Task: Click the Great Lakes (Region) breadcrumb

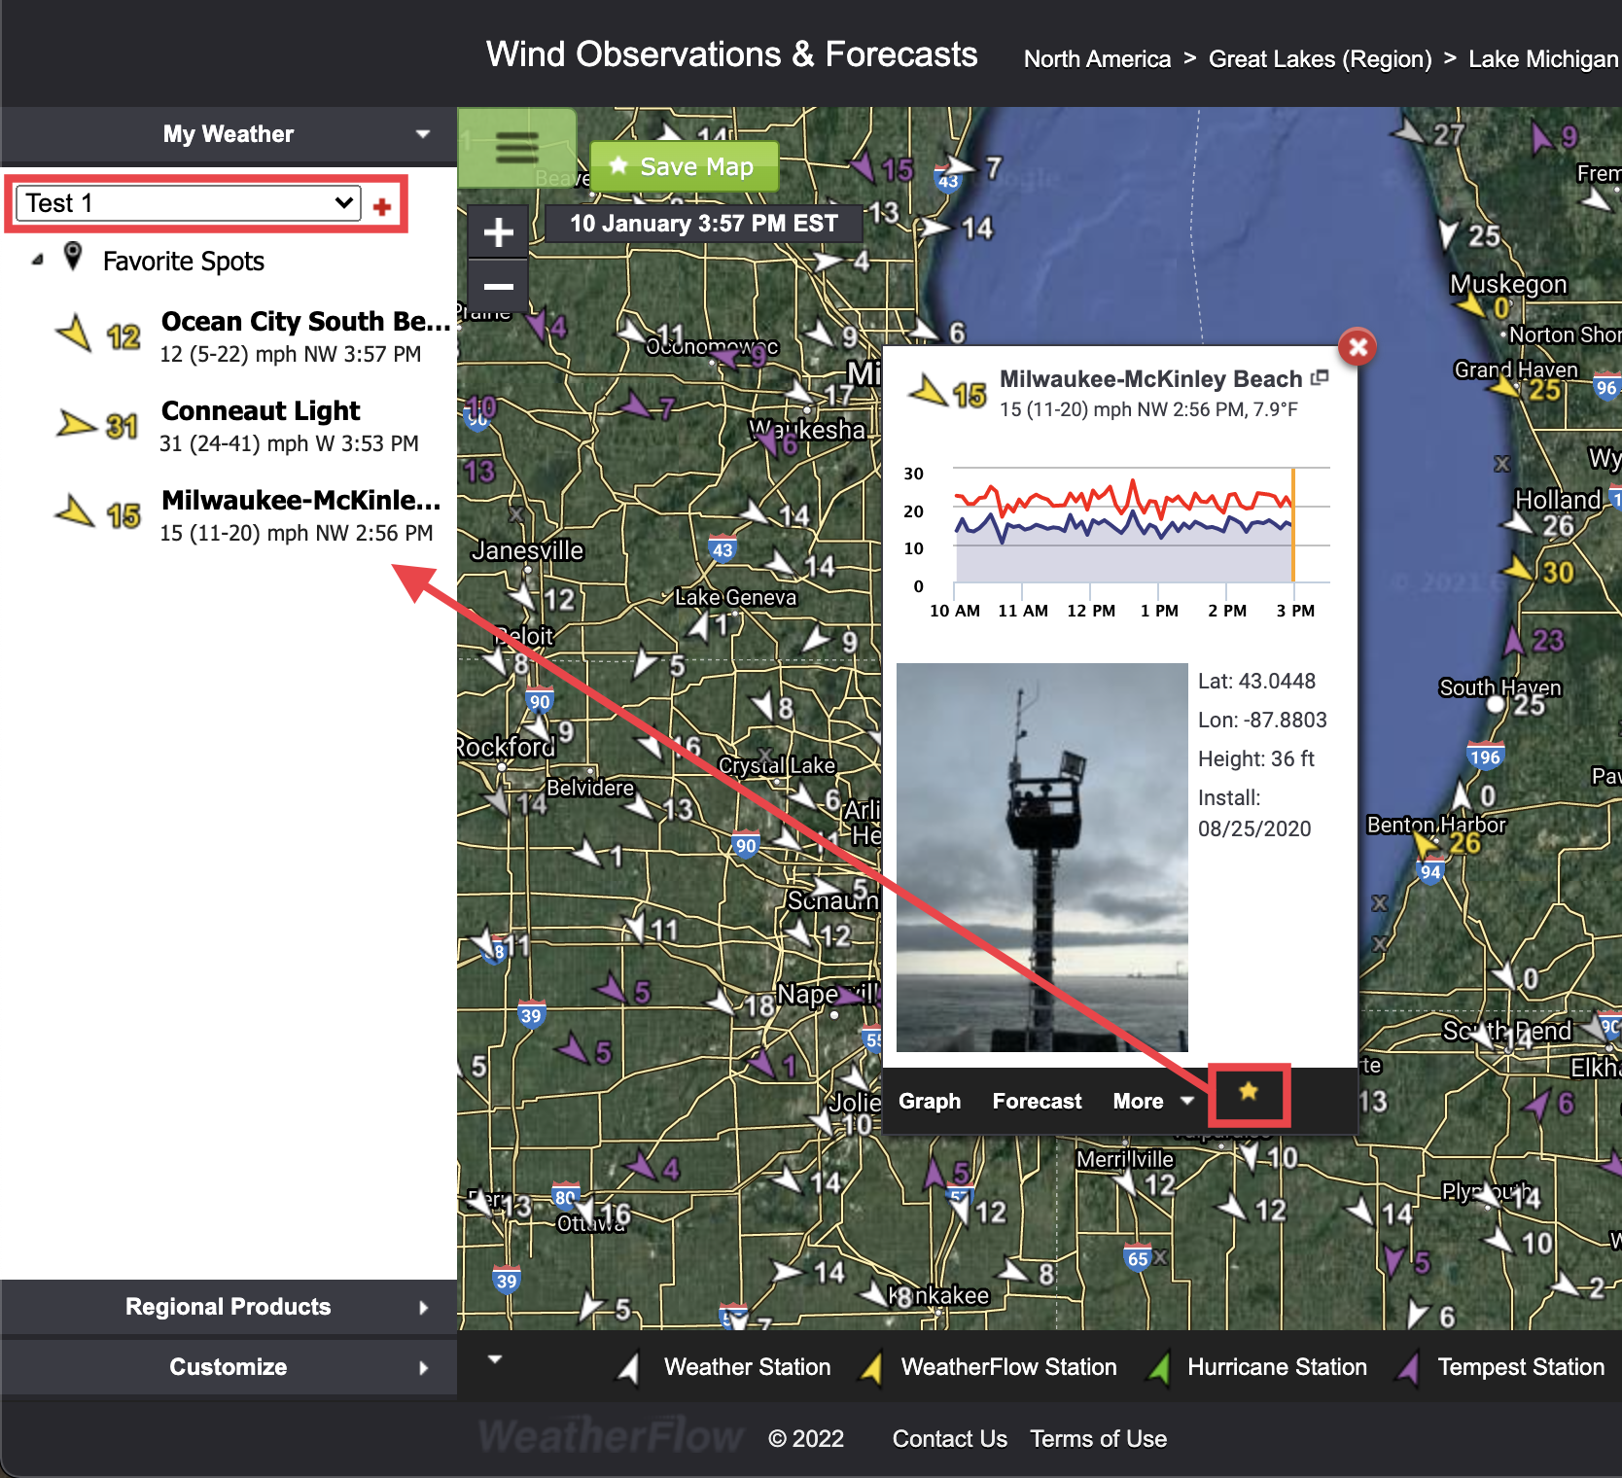Action: pos(1320,59)
